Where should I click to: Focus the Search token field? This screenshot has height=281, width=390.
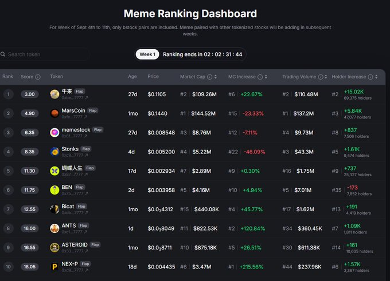pyautogui.click(x=45, y=54)
